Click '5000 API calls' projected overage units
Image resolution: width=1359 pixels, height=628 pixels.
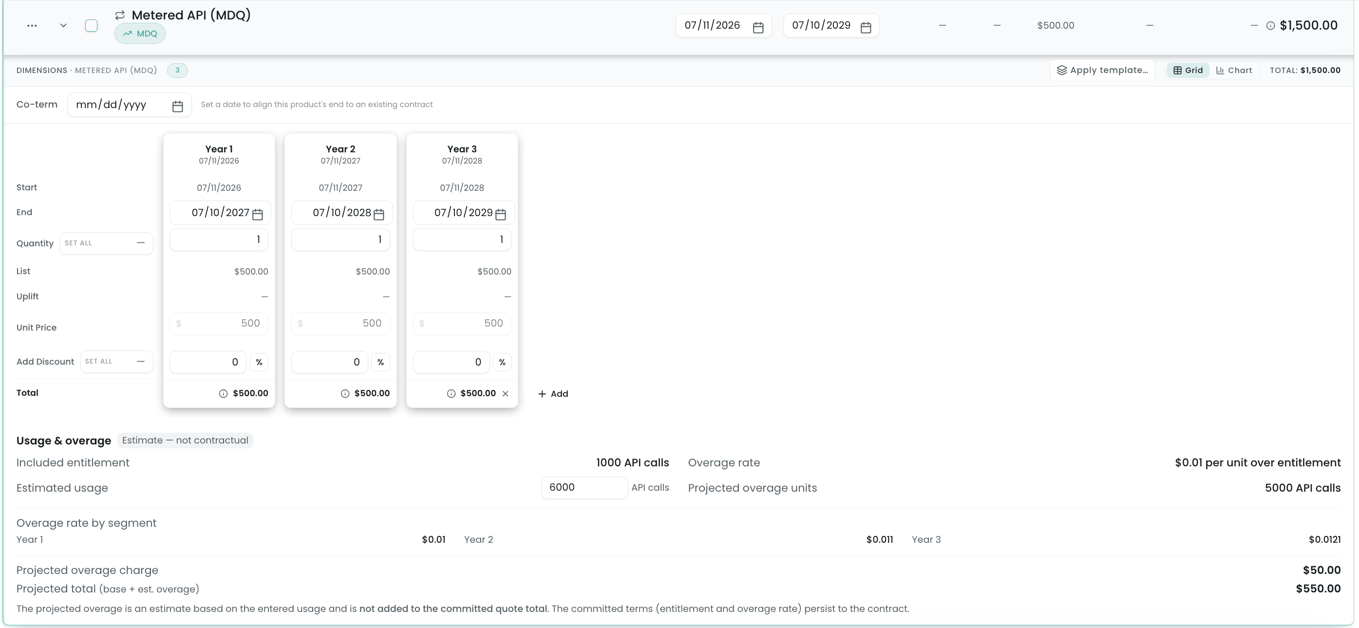pos(1302,488)
